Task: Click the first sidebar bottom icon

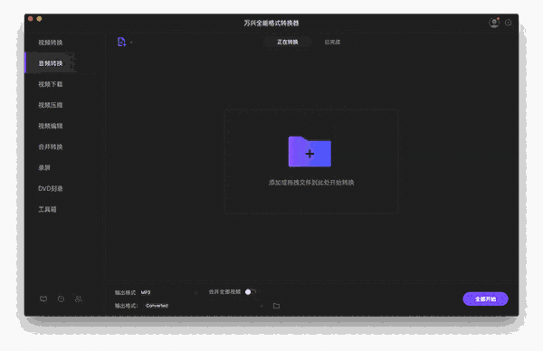Action: coord(43,299)
